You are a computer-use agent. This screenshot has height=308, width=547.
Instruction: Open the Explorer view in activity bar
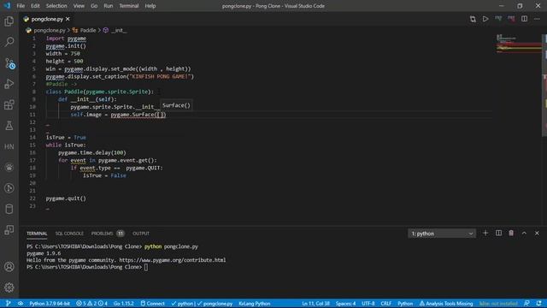9,21
